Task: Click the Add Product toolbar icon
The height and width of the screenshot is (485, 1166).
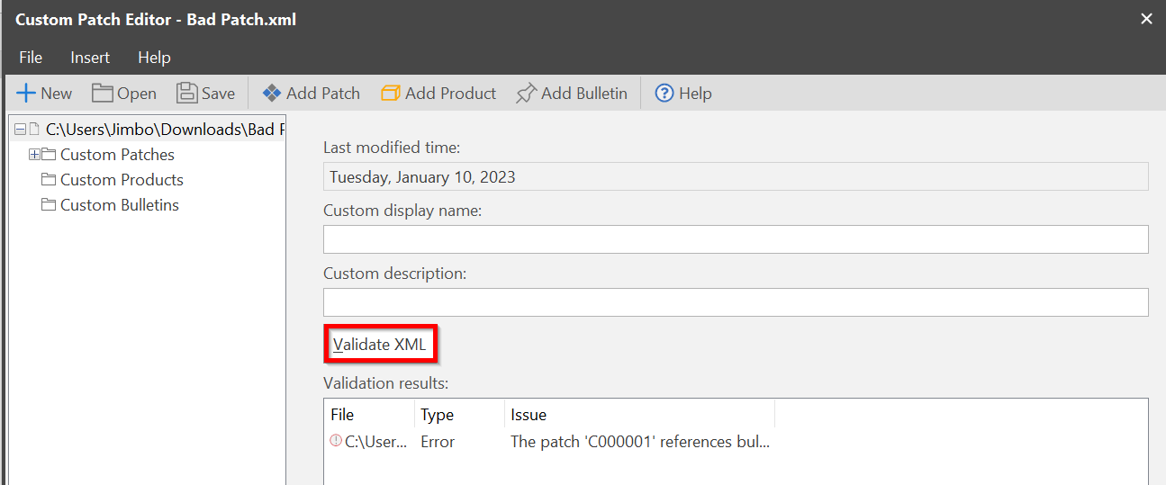Action: pyautogui.click(x=391, y=94)
